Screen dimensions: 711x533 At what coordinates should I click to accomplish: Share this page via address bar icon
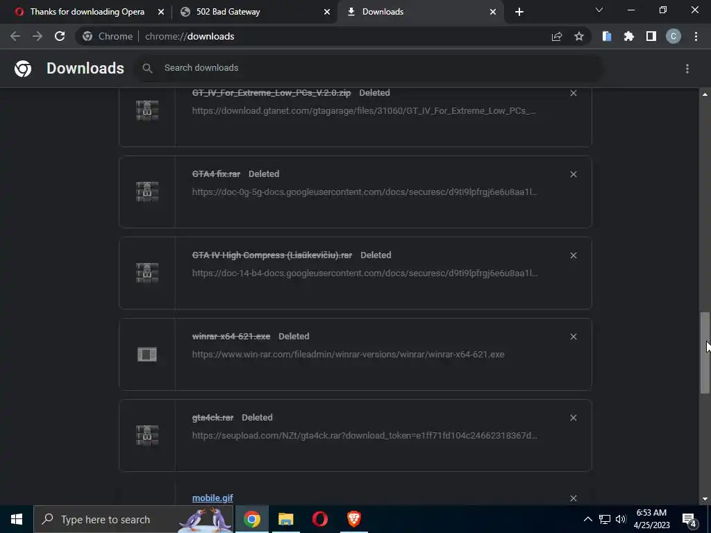[557, 36]
